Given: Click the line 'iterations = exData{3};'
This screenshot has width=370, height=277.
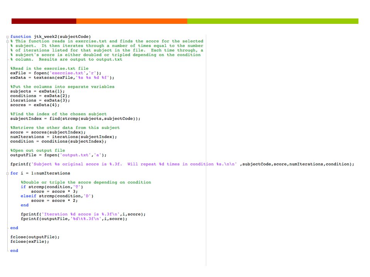Looking at the screenshot, I should tap(40, 100).
